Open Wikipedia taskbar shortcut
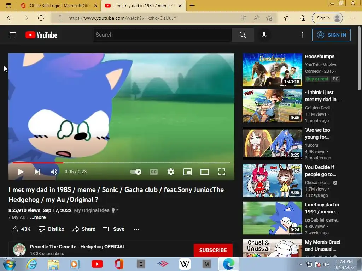 [x=185, y=264]
